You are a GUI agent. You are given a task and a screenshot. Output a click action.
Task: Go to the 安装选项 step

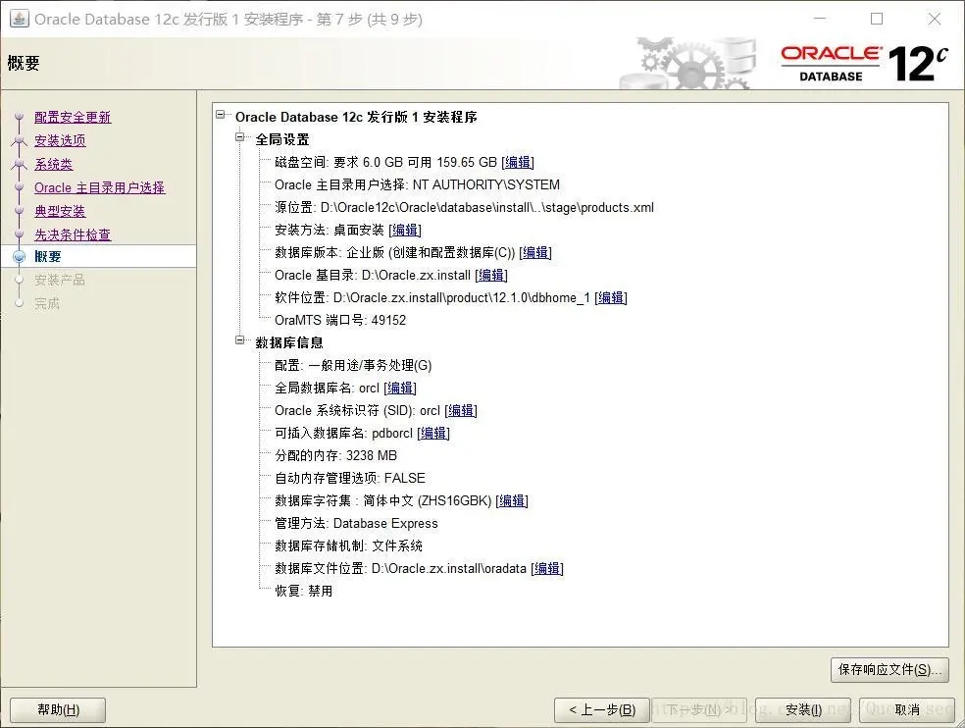[60, 140]
